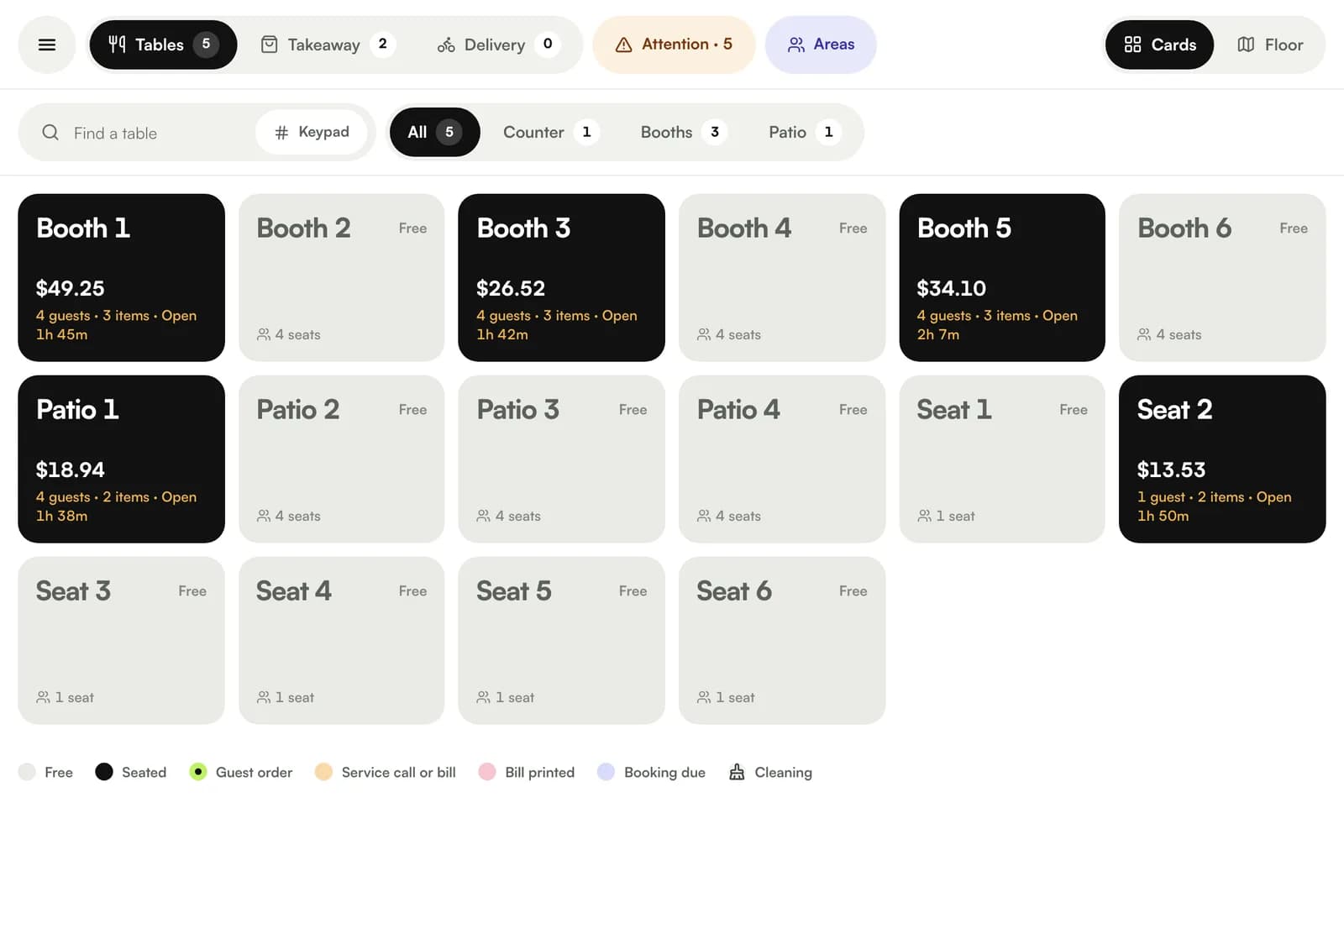Click the seats icon on Booth 2
This screenshot has height=934, width=1344.
(264, 334)
